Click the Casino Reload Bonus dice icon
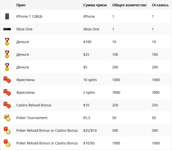The image size is (172, 150). pos(7,105)
